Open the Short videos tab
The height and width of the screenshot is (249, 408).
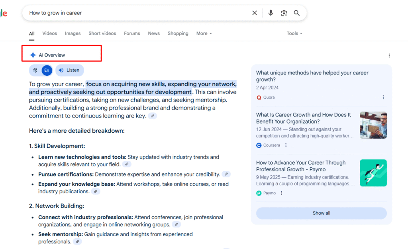(102, 33)
